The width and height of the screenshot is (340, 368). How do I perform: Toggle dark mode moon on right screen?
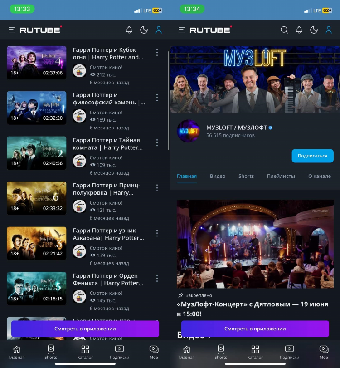click(x=314, y=30)
